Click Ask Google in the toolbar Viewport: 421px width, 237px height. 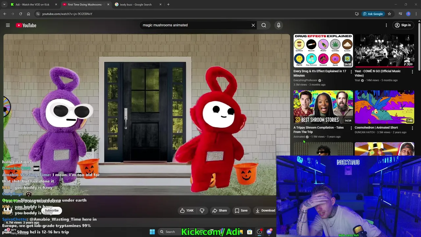point(373,14)
